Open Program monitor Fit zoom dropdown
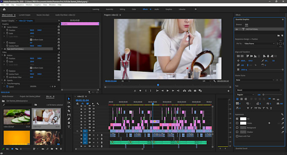287x155 pixels. click(126, 81)
